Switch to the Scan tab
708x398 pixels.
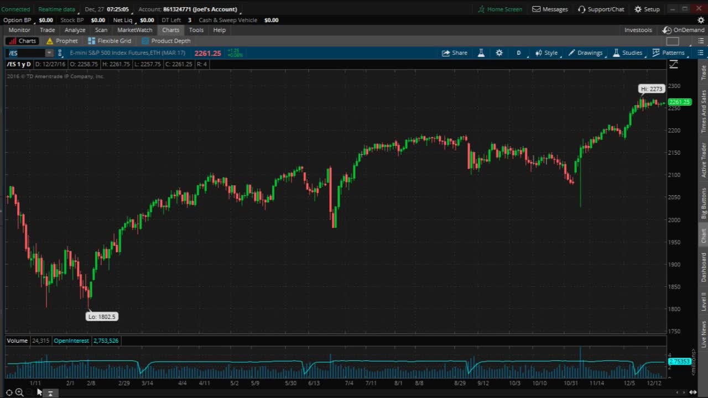(101, 30)
